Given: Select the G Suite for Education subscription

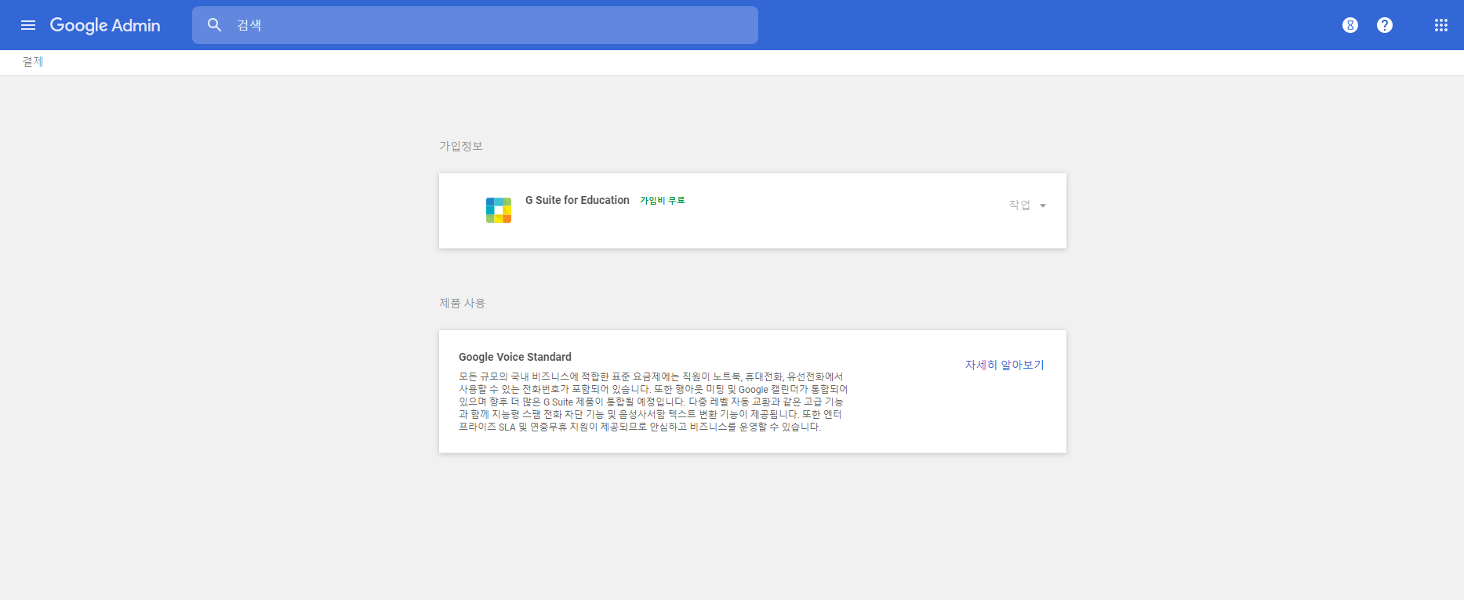Looking at the screenshot, I should coord(577,200).
